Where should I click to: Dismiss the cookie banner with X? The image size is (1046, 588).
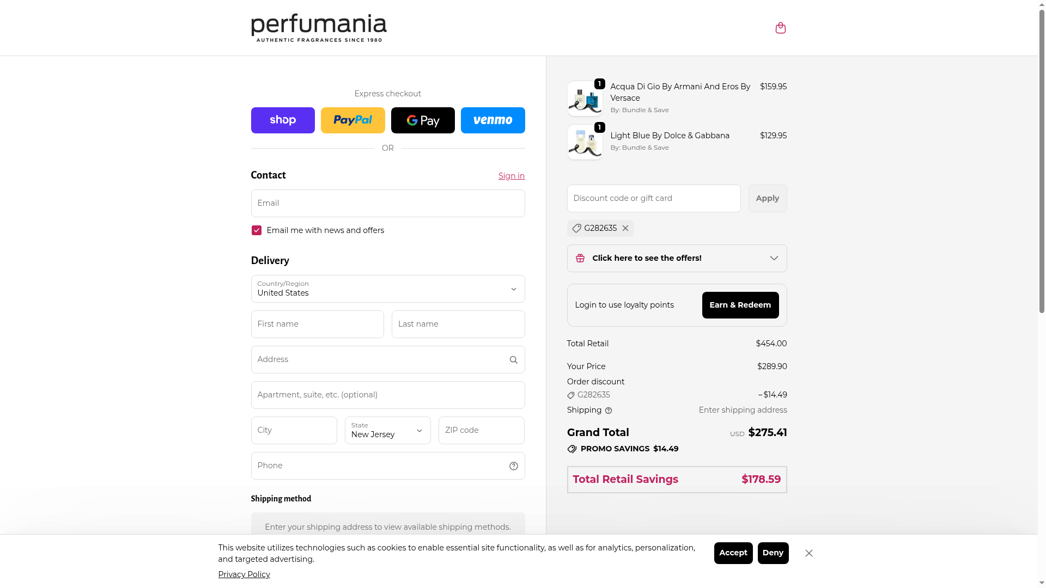pos(809,553)
